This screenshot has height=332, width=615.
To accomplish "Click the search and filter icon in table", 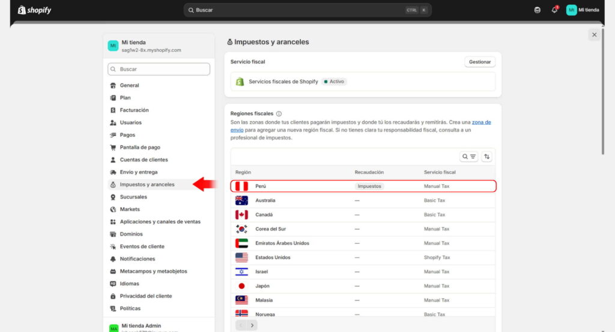I will tap(469, 157).
